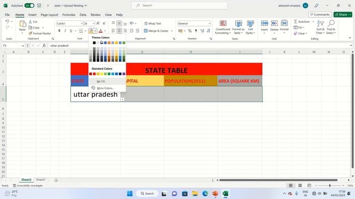This screenshot has height=199, width=355.
Task: Click the Accounting Number Format icon
Action: pyautogui.click(x=180, y=31)
